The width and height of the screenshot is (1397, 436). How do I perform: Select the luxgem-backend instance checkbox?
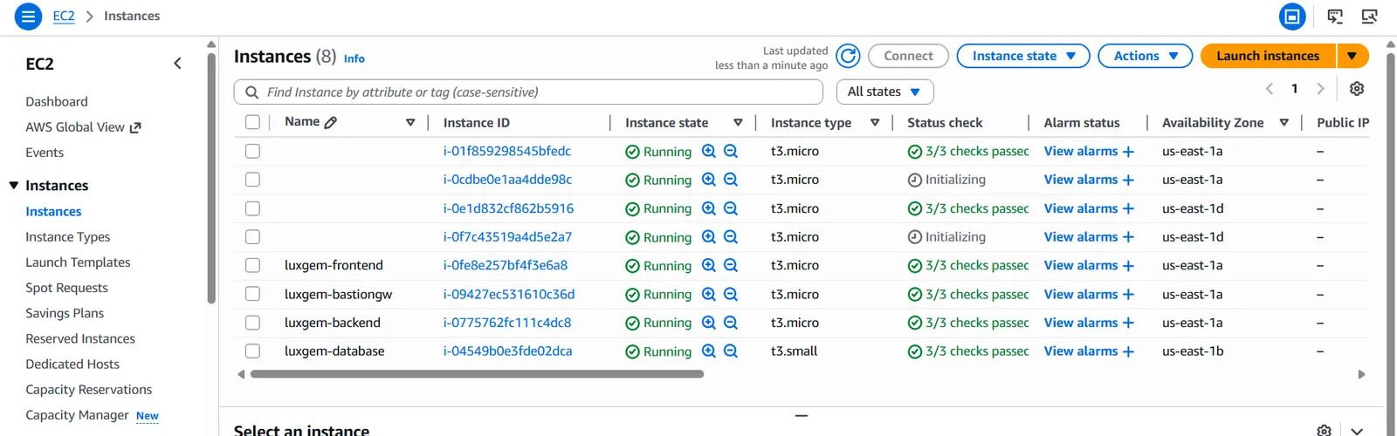click(x=252, y=323)
